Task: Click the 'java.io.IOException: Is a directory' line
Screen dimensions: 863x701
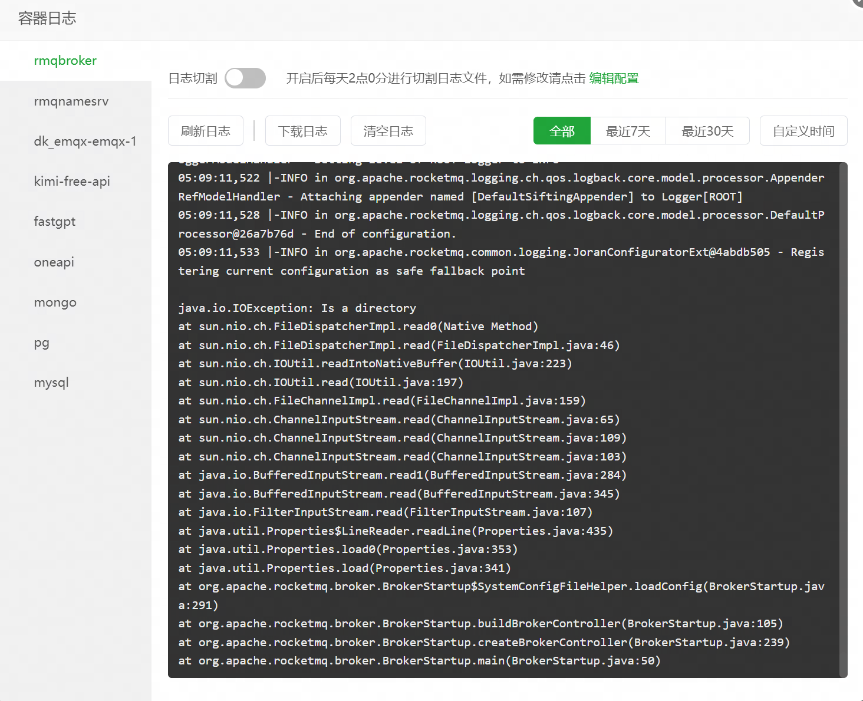Action: click(x=297, y=308)
